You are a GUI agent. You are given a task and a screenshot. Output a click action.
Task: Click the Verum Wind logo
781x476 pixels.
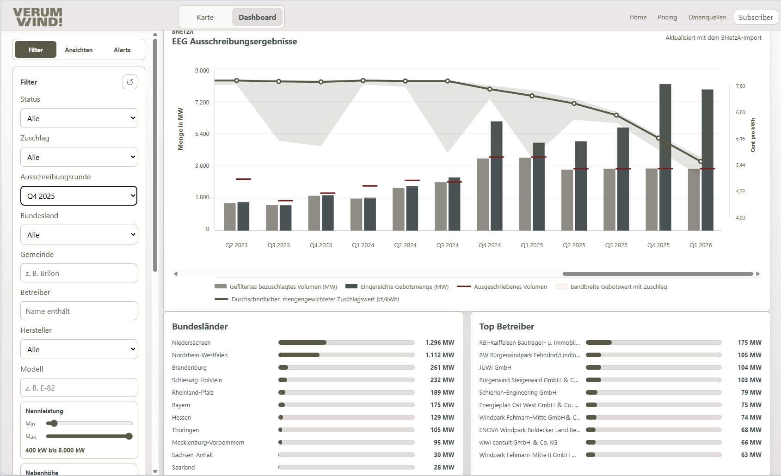pyautogui.click(x=37, y=17)
